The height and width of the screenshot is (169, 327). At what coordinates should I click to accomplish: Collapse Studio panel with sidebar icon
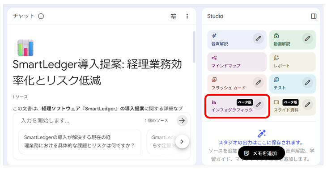(314, 16)
